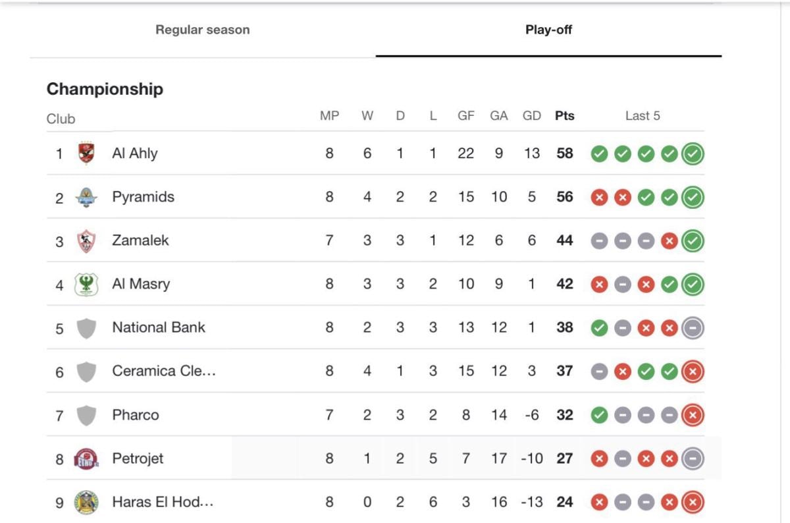The width and height of the screenshot is (790, 523).
Task: Click the Pyramids team name
Action: click(143, 197)
